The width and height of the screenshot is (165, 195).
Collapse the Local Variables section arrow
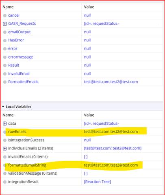tap(3, 106)
